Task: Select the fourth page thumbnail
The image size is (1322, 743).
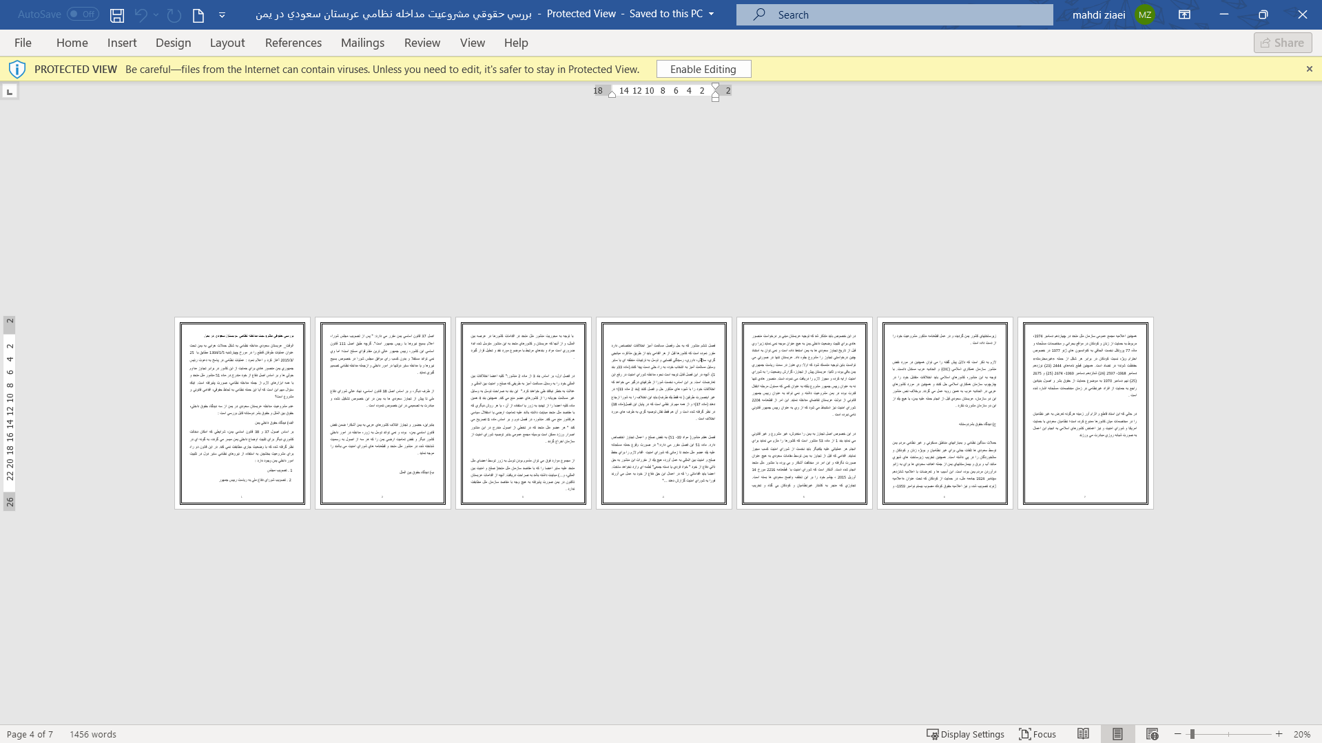Action: tap(664, 413)
